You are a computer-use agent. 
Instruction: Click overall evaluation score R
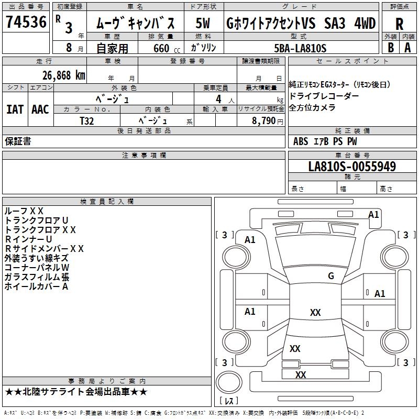pyautogui.click(x=399, y=24)
